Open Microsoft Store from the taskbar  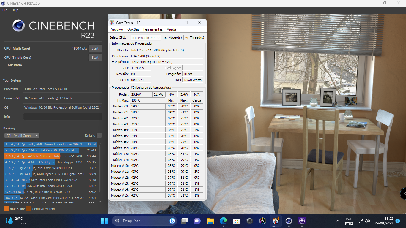click(x=236, y=221)
